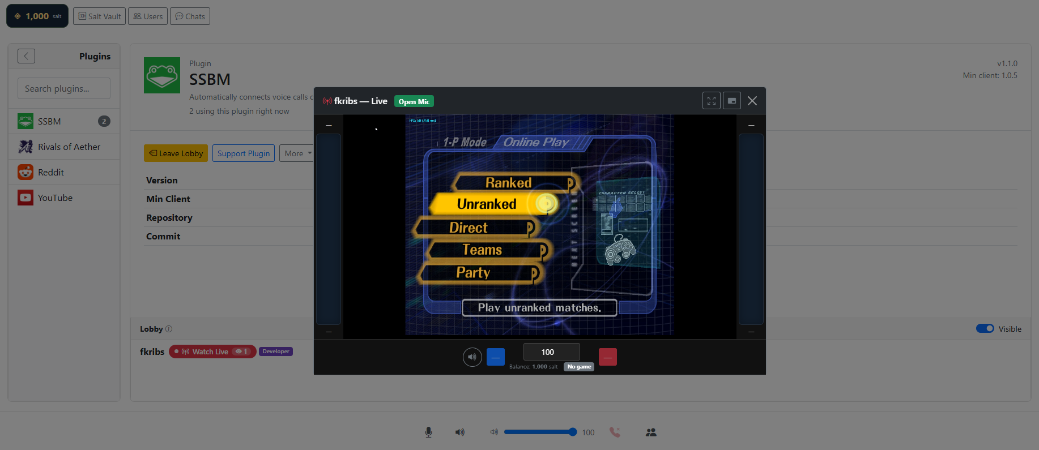
Task: Click the Support Plugin button
Action: (244, 153)
